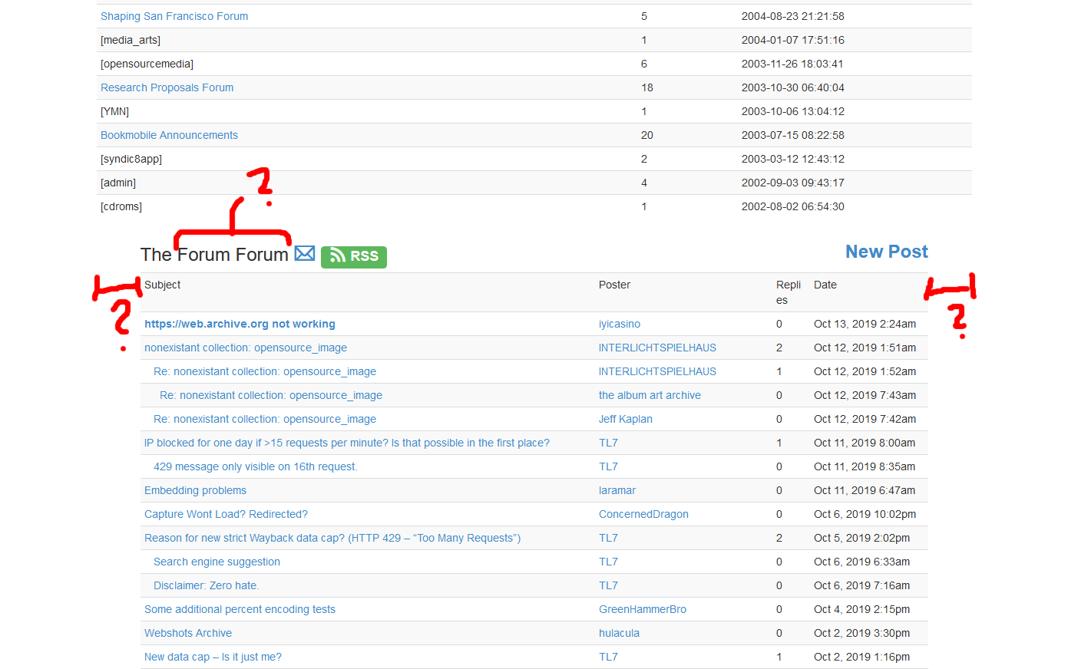Select '[YMN]' forum row text

coord(114,111)
